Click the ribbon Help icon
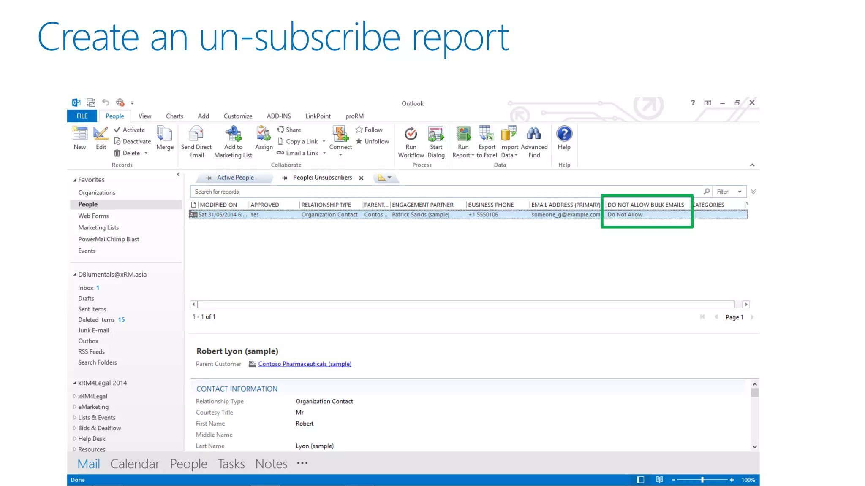865x486 pixels. coord(564,134)
